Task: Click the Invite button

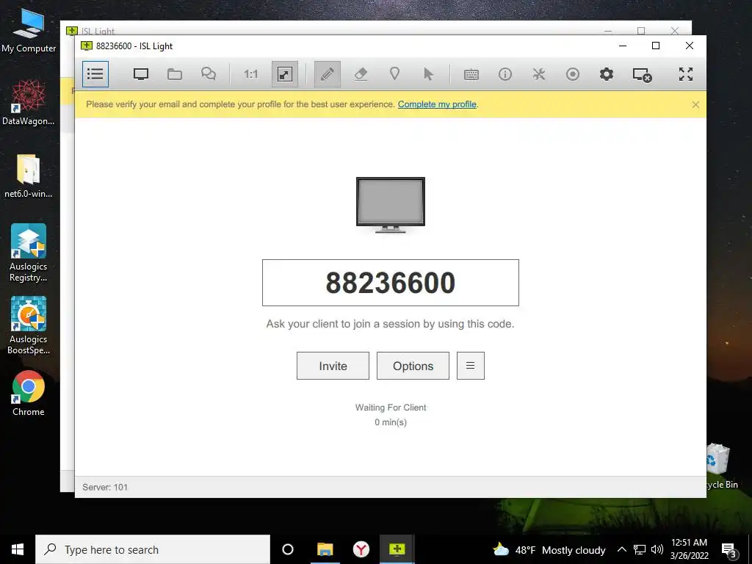Action: coord(333,366)
